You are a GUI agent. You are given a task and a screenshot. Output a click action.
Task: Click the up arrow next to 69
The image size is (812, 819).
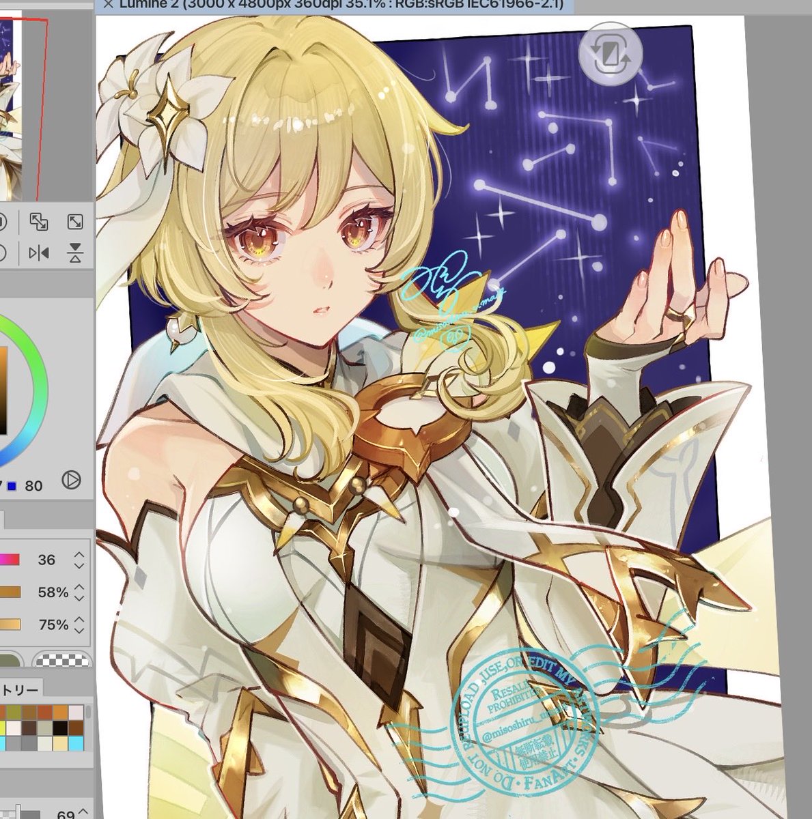click(83, 811)
